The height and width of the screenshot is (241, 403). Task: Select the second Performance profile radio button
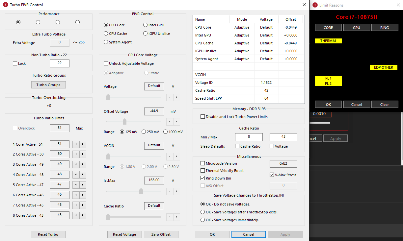(x=38, y=22)
